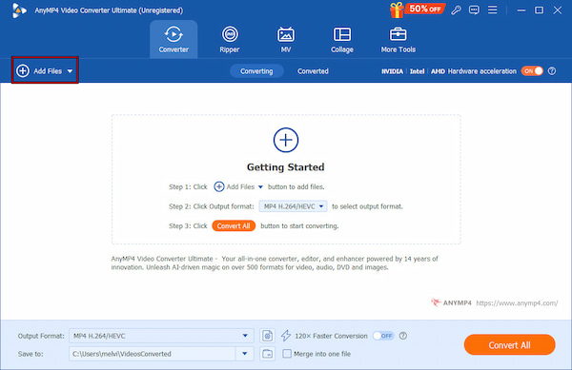Open the Collage tab
The width and height of the screenshot is (572, 370).
pyautogui.click(x=342, y=39)
